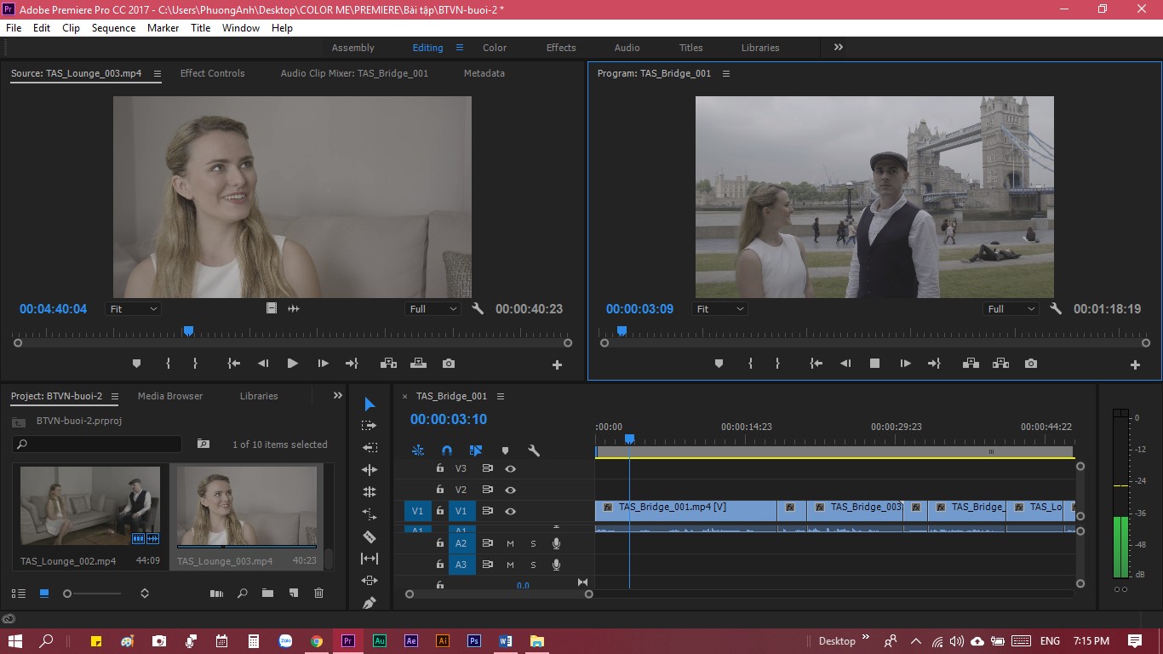The image size is (1163, 654).
Task: Open the Sequence menu
Action: click(x=114, y=28)
